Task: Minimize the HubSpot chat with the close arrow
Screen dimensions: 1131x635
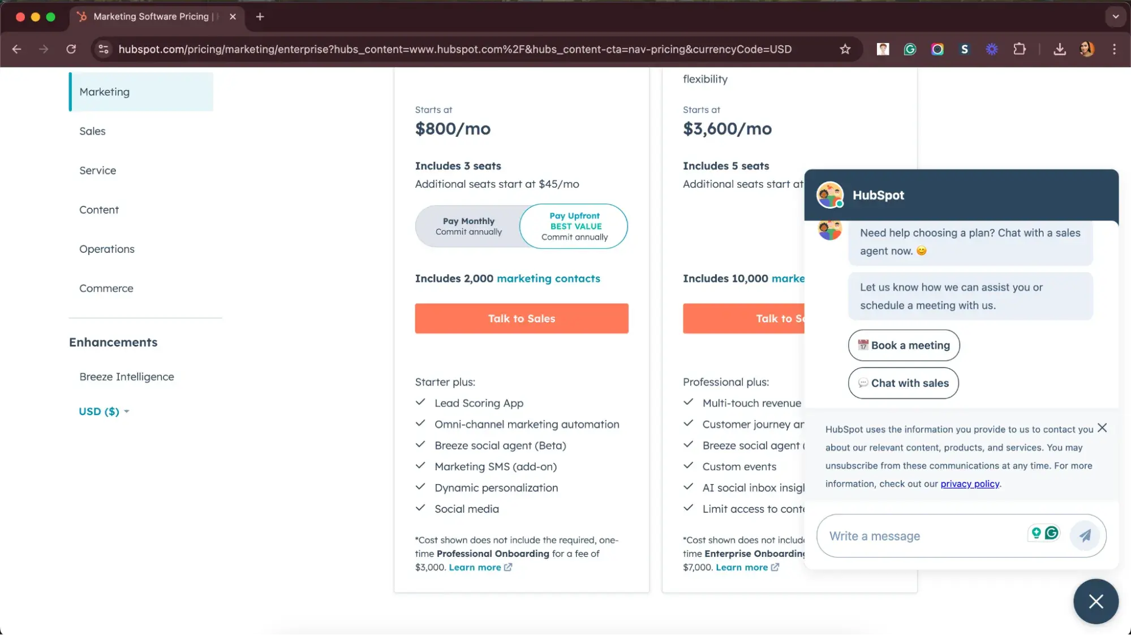Action: tap(1095, 601)
